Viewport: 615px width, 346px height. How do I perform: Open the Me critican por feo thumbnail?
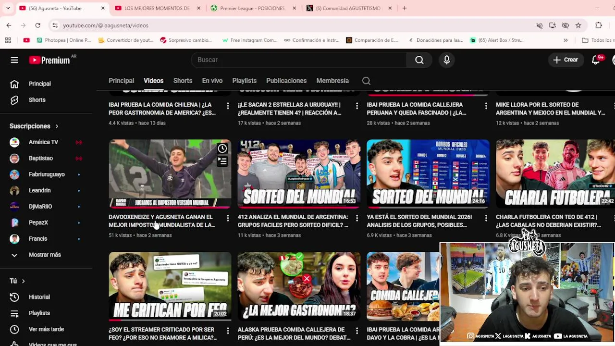[170, 286]
